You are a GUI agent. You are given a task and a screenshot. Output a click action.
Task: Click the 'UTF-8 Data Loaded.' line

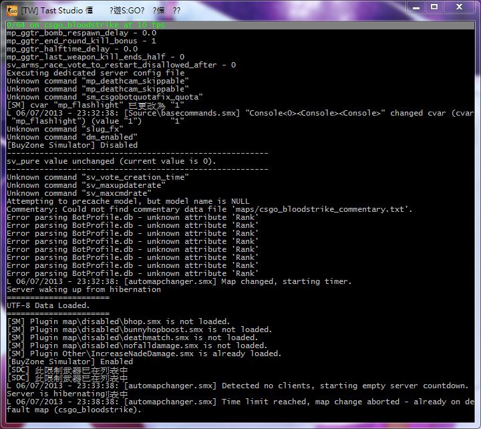tap(48, 305)
